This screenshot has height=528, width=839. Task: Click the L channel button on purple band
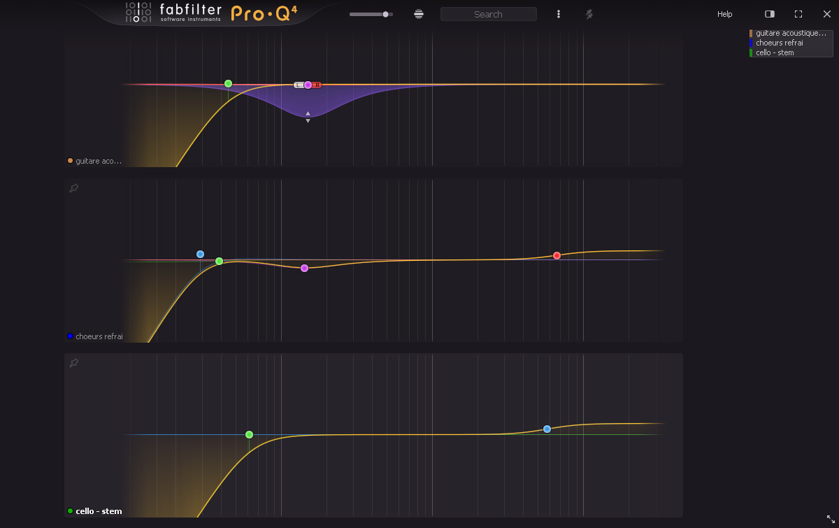tap(299, 85)
